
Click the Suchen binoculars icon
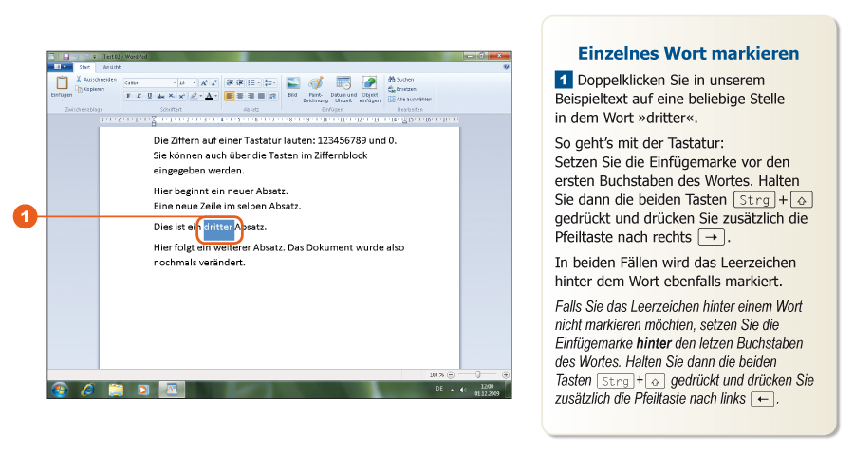390,80
